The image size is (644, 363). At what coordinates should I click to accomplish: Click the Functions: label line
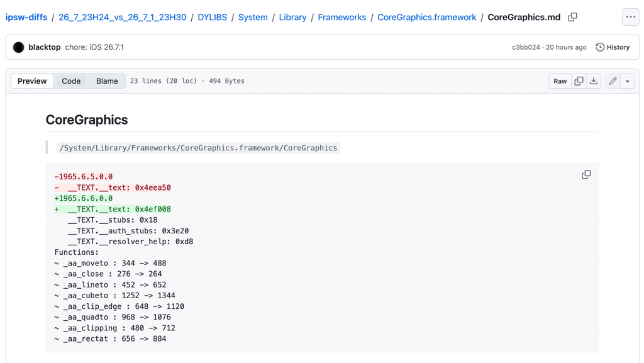click(76, 252)
